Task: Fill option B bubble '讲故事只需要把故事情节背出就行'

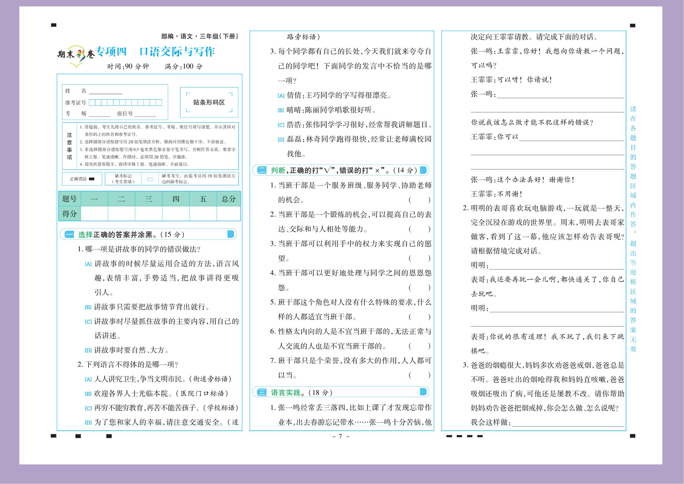Action: pos(88,307)
